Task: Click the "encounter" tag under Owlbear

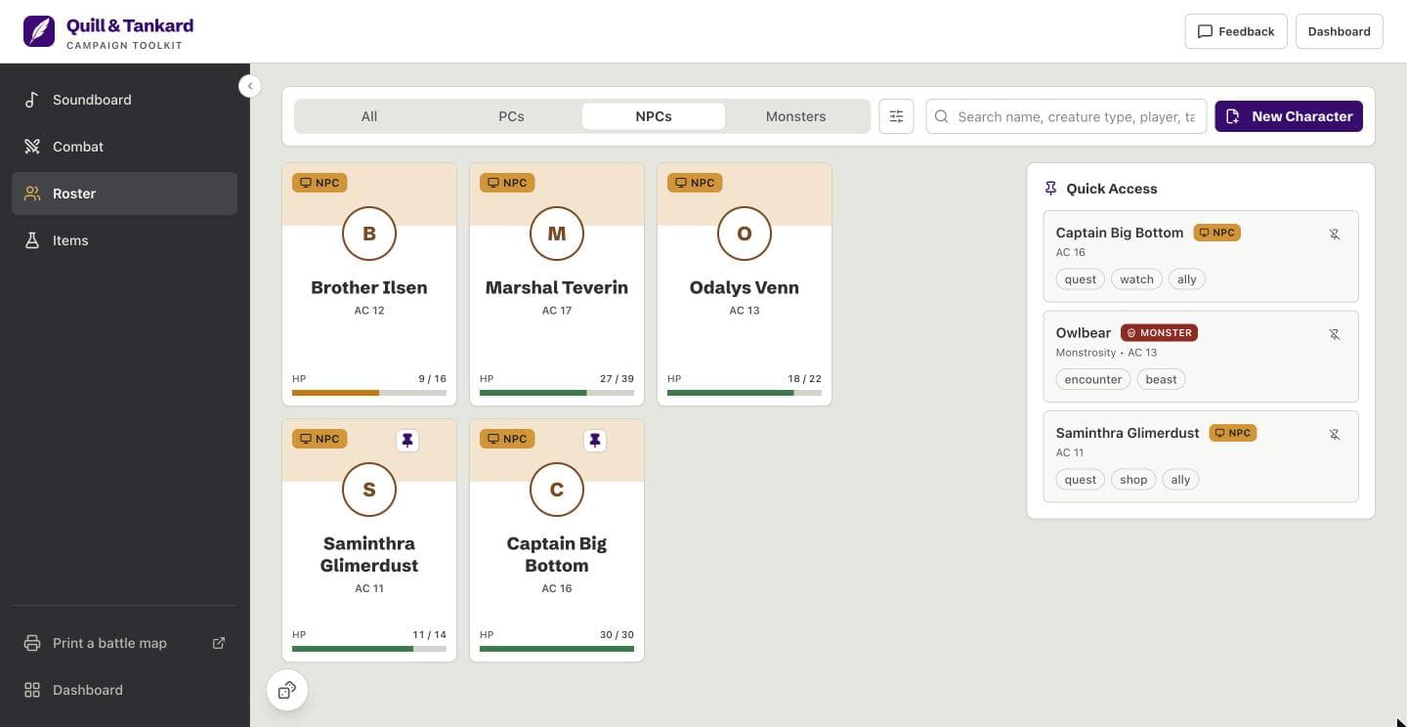Action: tap(1093, 379)
